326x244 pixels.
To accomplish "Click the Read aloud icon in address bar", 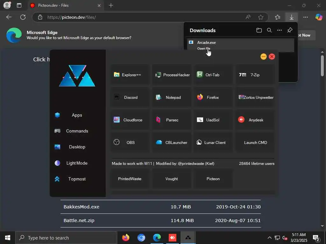I will point(248,17).
